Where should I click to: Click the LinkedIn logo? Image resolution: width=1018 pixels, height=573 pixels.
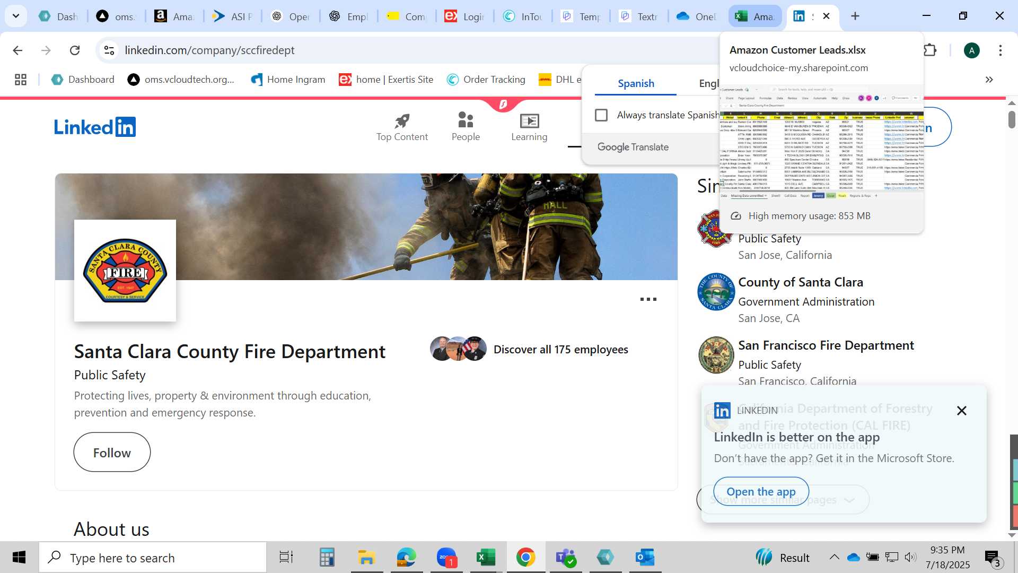(95, 127)
